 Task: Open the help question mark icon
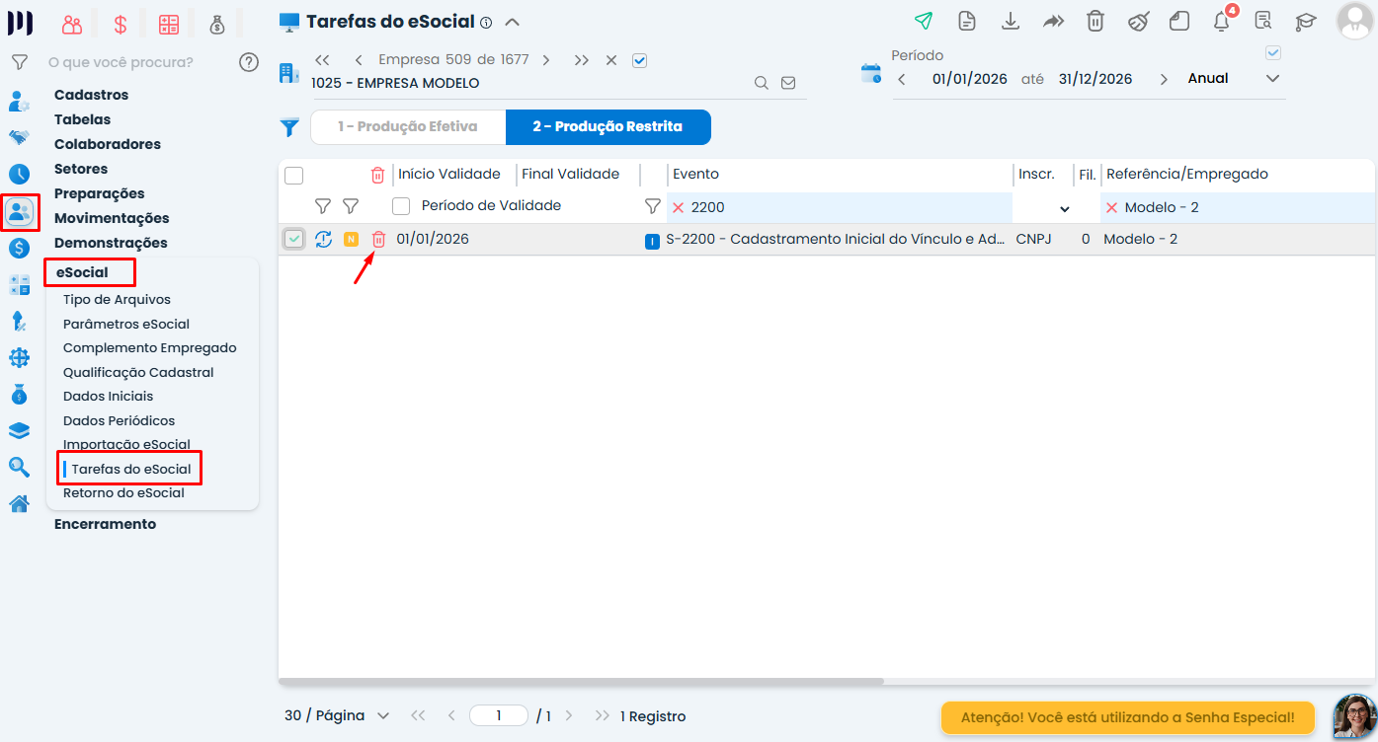tap(249, 62)
